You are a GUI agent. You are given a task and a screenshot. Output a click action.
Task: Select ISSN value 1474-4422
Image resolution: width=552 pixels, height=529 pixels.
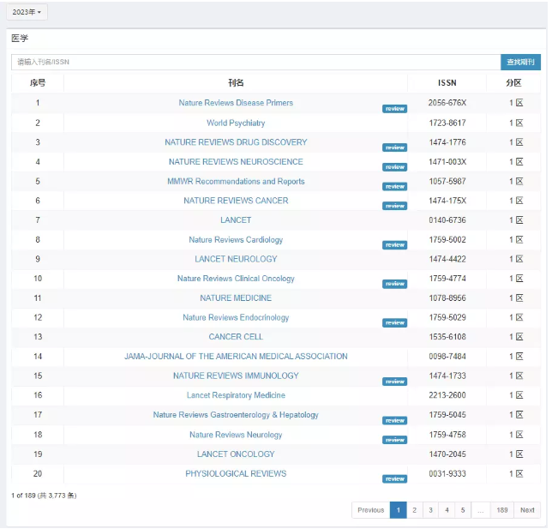pyautogui.click(x=447, y=259)
